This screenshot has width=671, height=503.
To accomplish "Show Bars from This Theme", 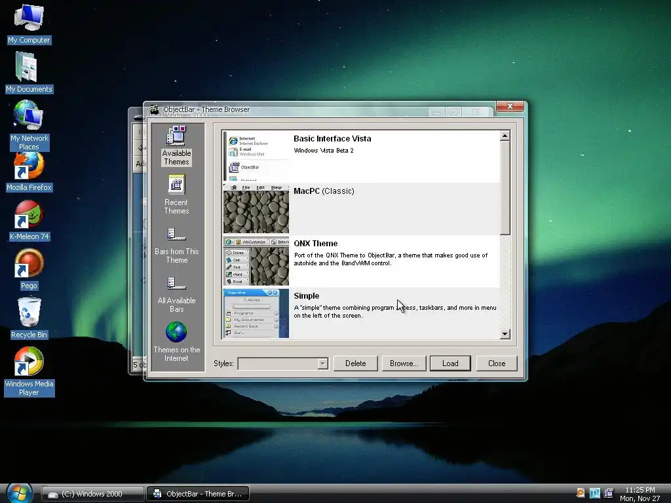I will click(176, 244).
